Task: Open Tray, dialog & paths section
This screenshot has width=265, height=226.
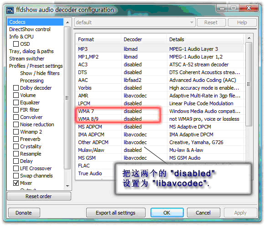Action: (31, 51)
